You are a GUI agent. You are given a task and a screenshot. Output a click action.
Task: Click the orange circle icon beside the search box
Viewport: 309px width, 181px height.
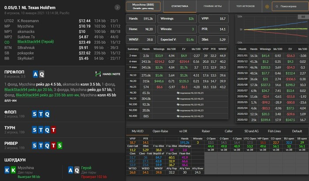click(267, 7)
